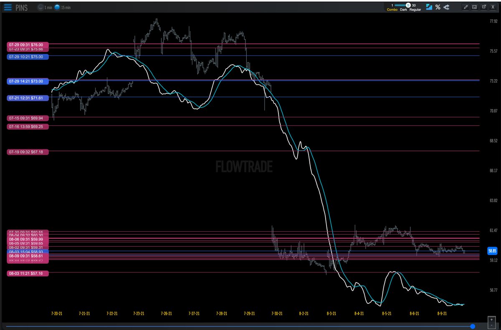
Task: Select the 15 min interval radio button
Action: point(57,7)
